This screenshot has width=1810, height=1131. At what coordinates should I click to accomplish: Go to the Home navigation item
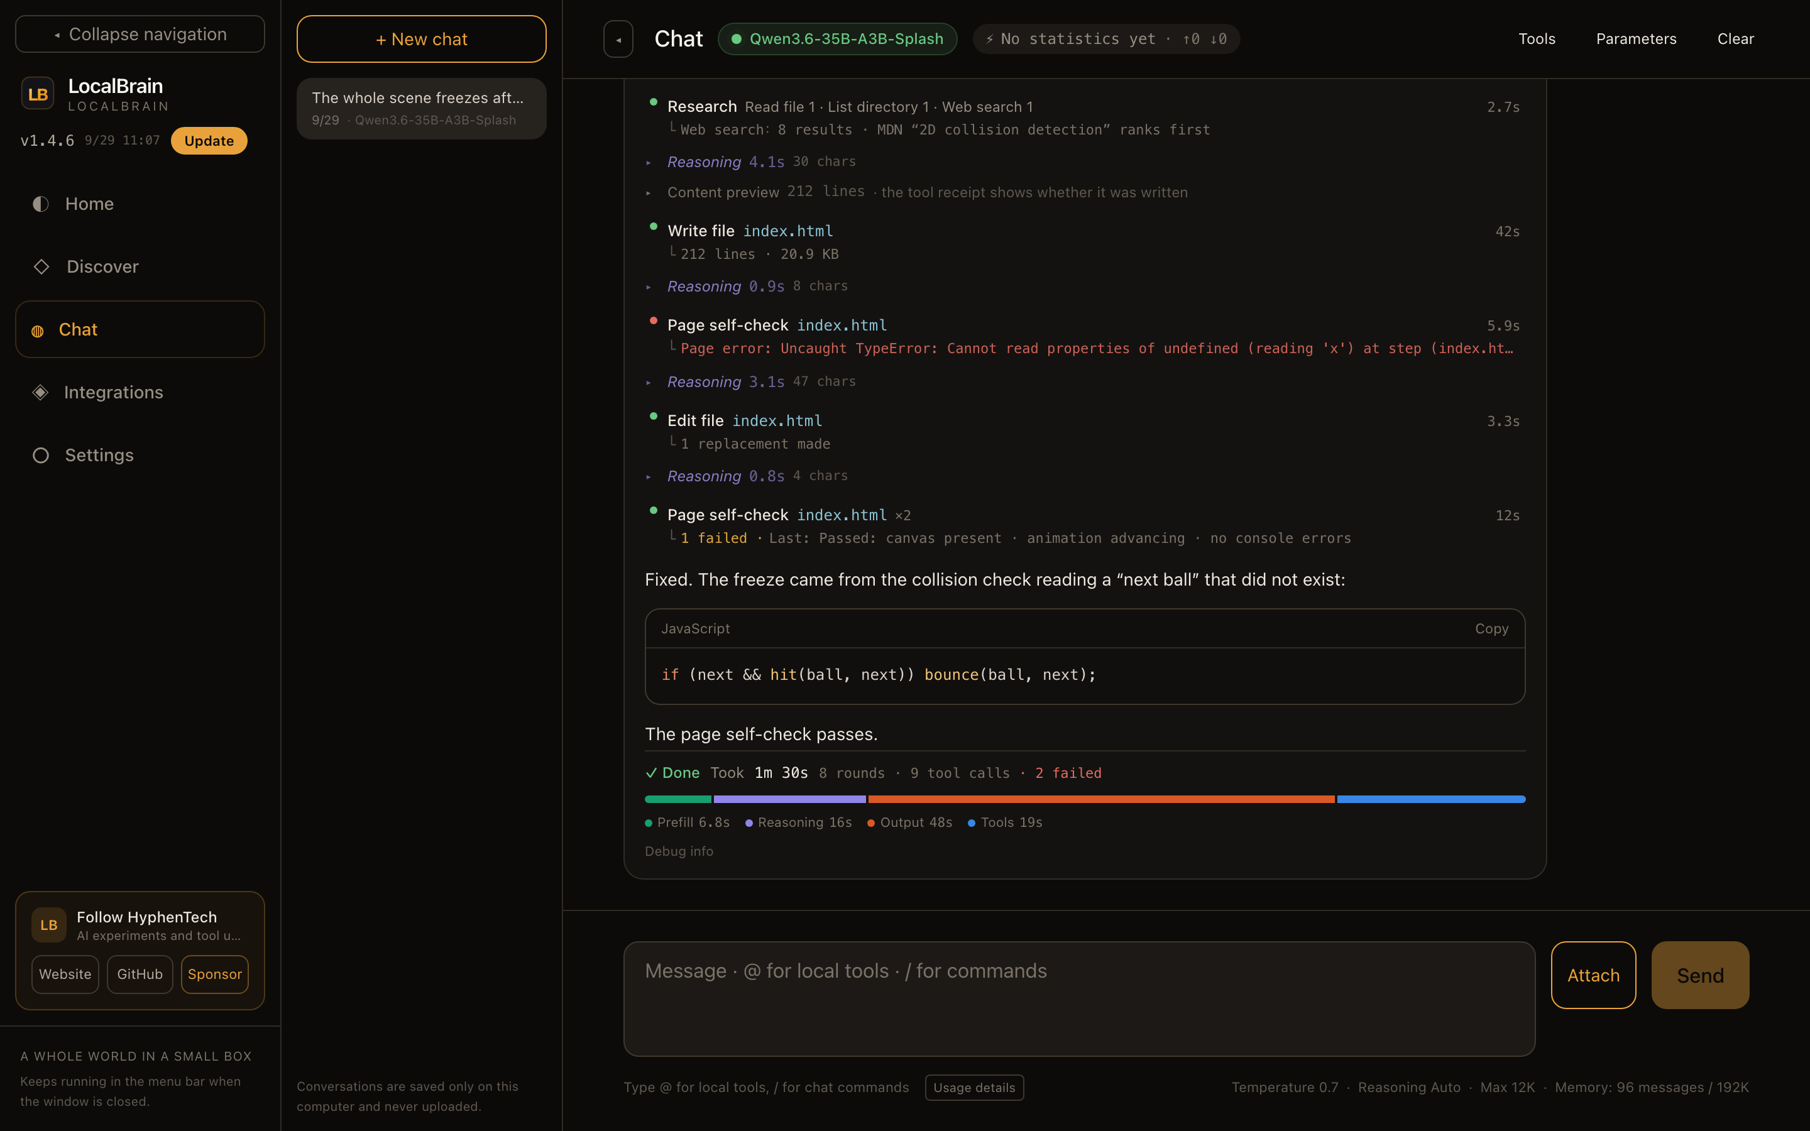pyautogui.click(x=140, y=204)
